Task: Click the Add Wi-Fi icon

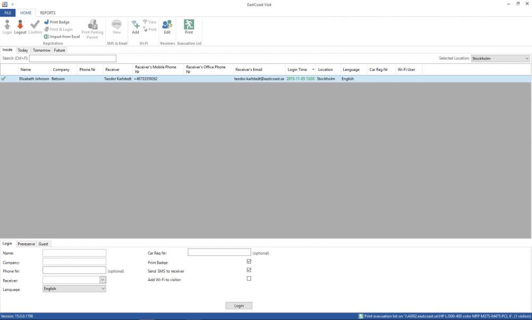Action: click(x=135, y=25)
